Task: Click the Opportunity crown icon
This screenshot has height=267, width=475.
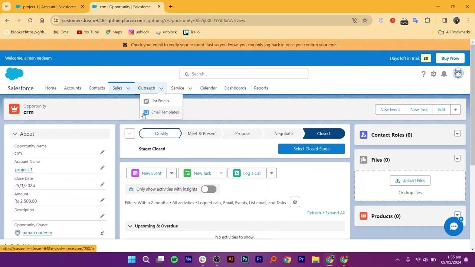Action: coord(14,109)
